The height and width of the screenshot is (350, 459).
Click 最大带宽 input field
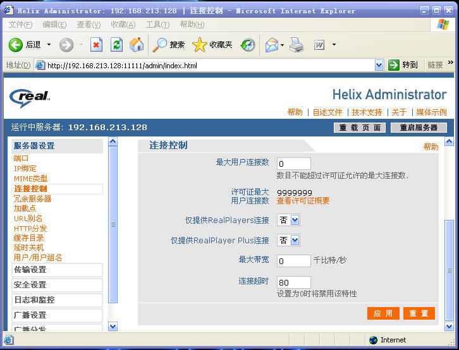(x=293, y=261)
